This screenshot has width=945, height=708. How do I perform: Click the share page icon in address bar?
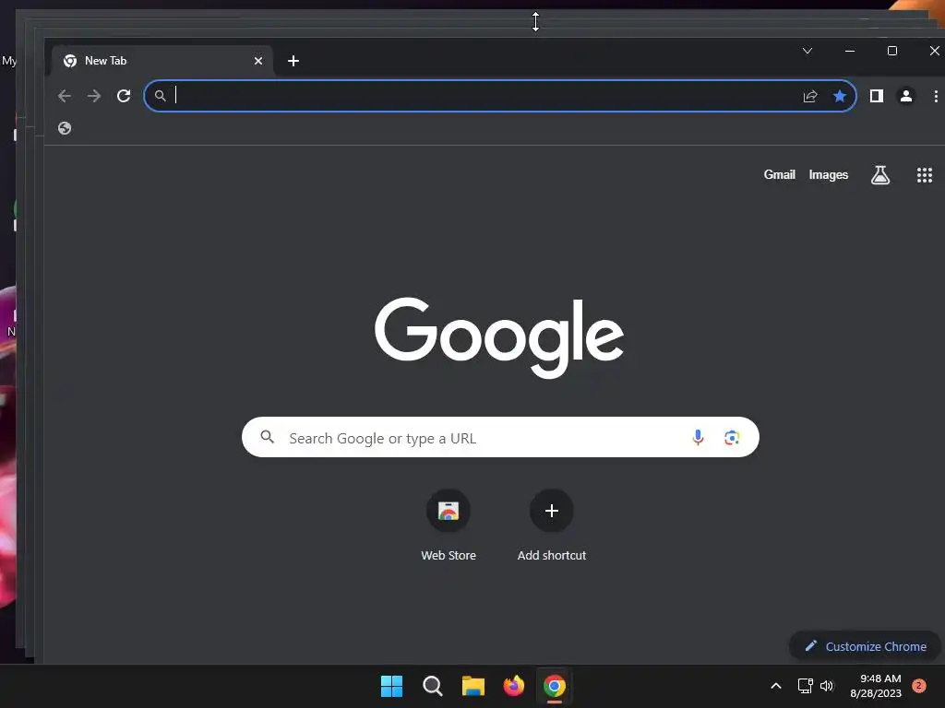click(810, 96)
